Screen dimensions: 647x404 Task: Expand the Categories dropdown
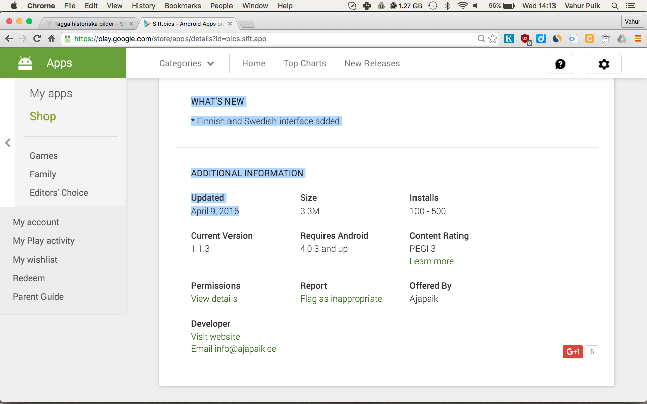point(187,63)
